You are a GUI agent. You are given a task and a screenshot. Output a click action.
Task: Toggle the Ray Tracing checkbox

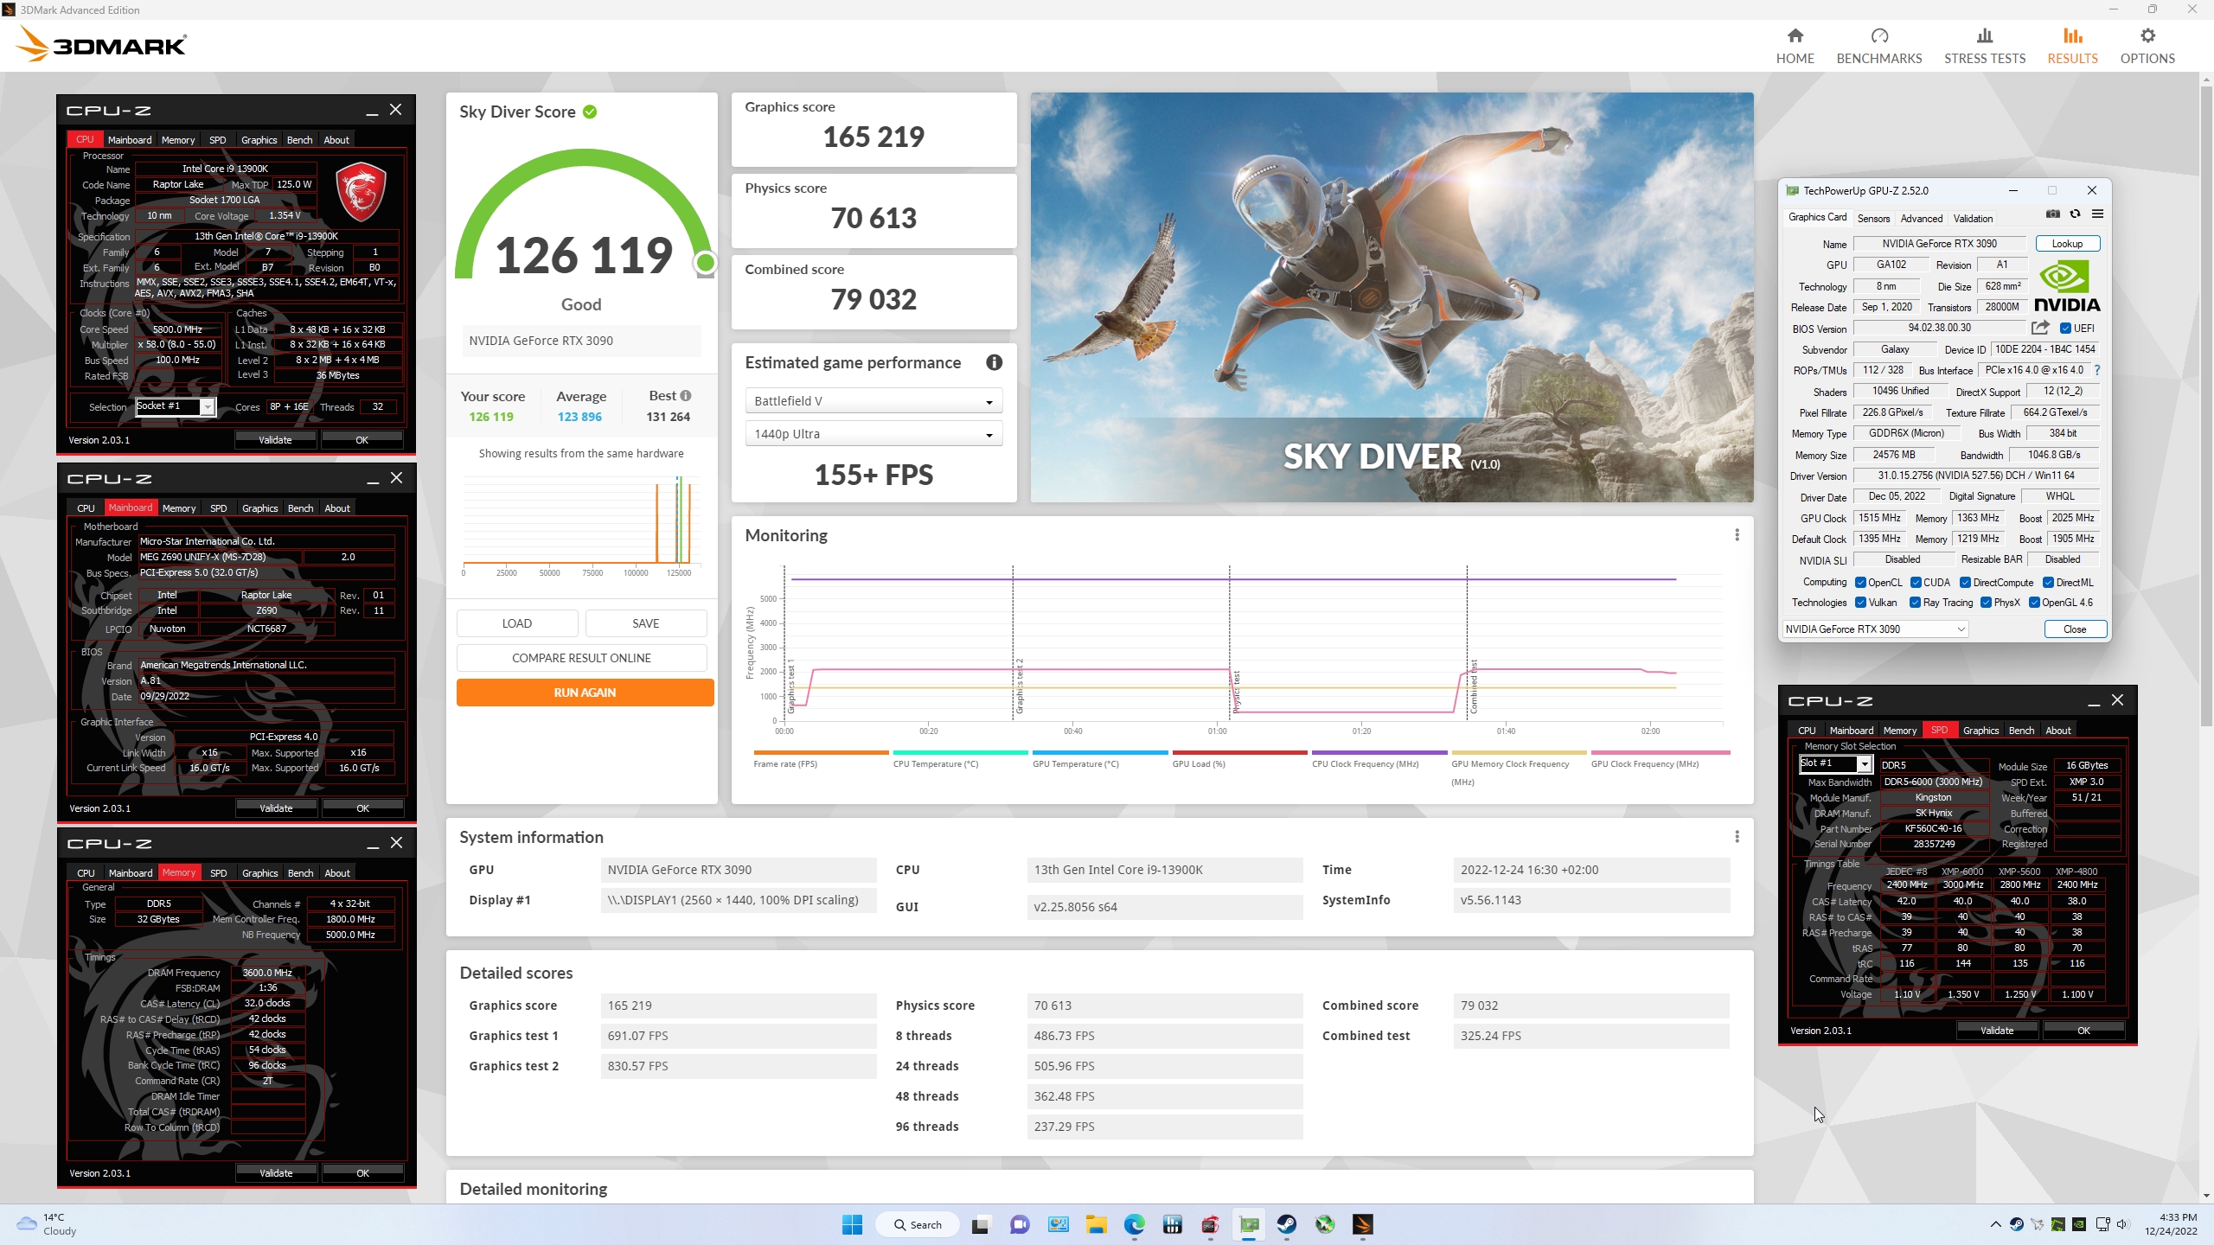(1915, 603)
